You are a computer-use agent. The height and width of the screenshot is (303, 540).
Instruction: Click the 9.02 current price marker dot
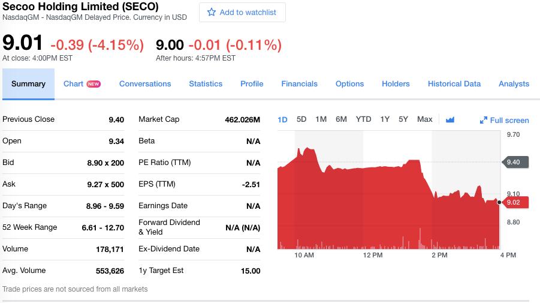(499, 202)
